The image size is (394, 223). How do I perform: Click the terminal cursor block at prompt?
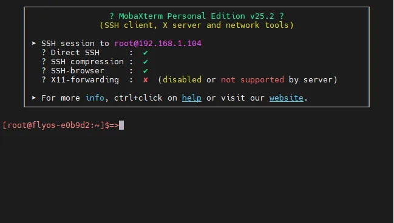pos(121,125)
